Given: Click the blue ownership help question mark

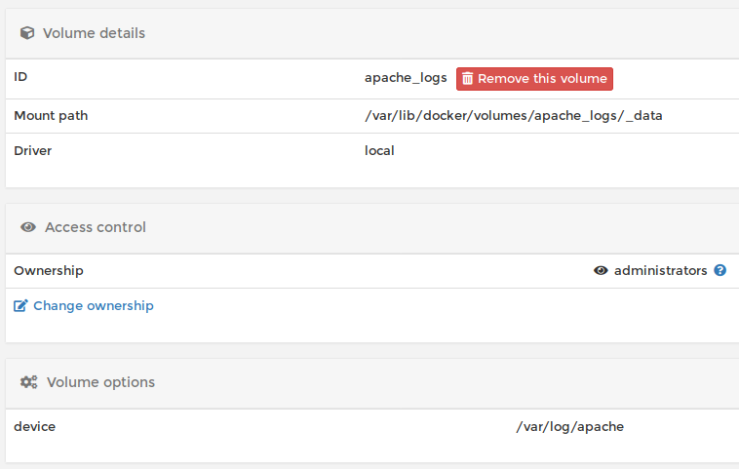Looking at the screenshot, I should click(720, 270).
